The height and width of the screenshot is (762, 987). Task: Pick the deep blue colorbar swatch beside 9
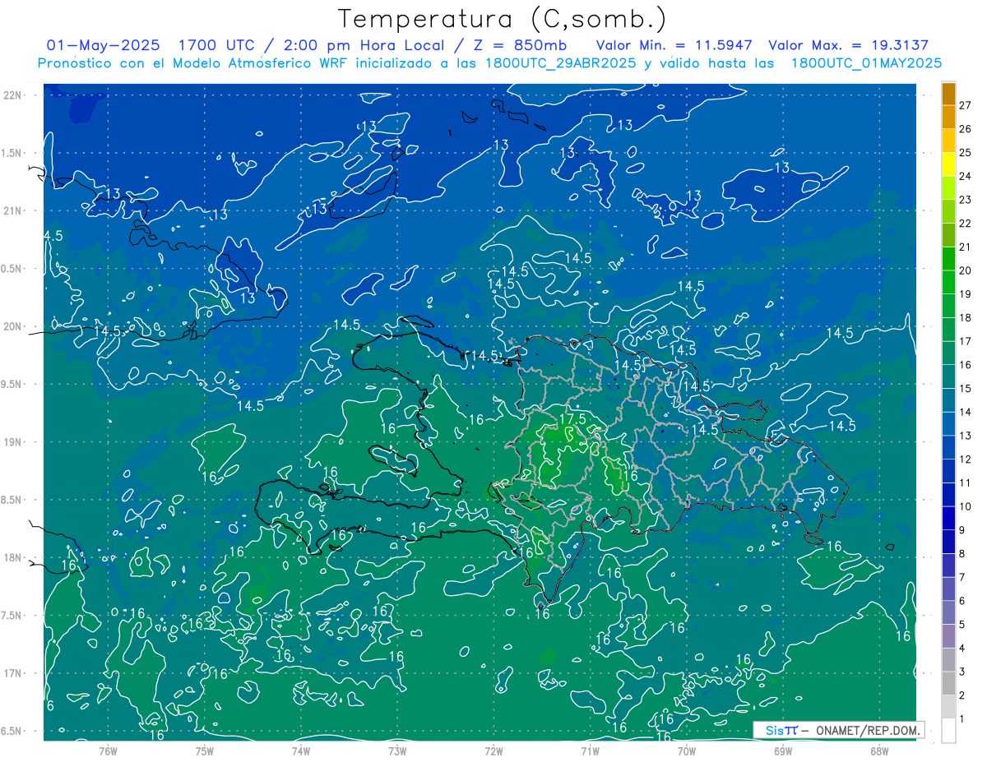click(949, 519)
